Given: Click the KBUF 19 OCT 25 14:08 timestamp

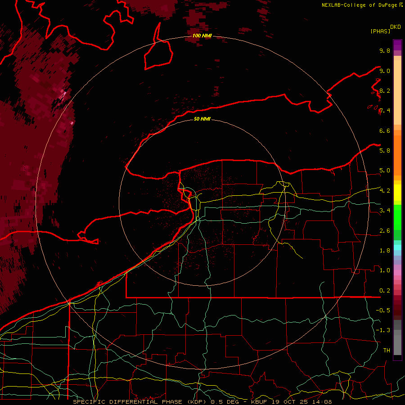Looking at the screenshot, I should pyautogui.click(x=291, y=402).
